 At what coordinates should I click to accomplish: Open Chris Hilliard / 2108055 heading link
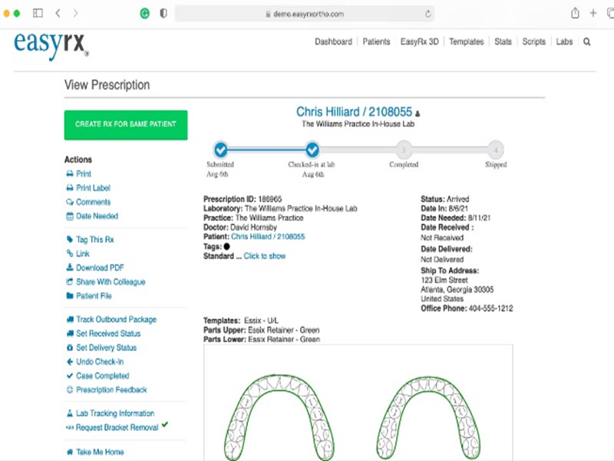coord(354,112)
